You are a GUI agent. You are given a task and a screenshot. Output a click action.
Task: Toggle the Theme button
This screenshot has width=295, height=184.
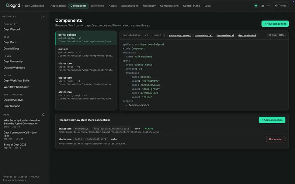pos(281,6)
